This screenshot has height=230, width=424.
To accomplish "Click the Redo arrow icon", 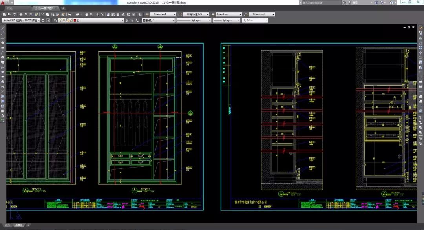I will tap(78, 15).
